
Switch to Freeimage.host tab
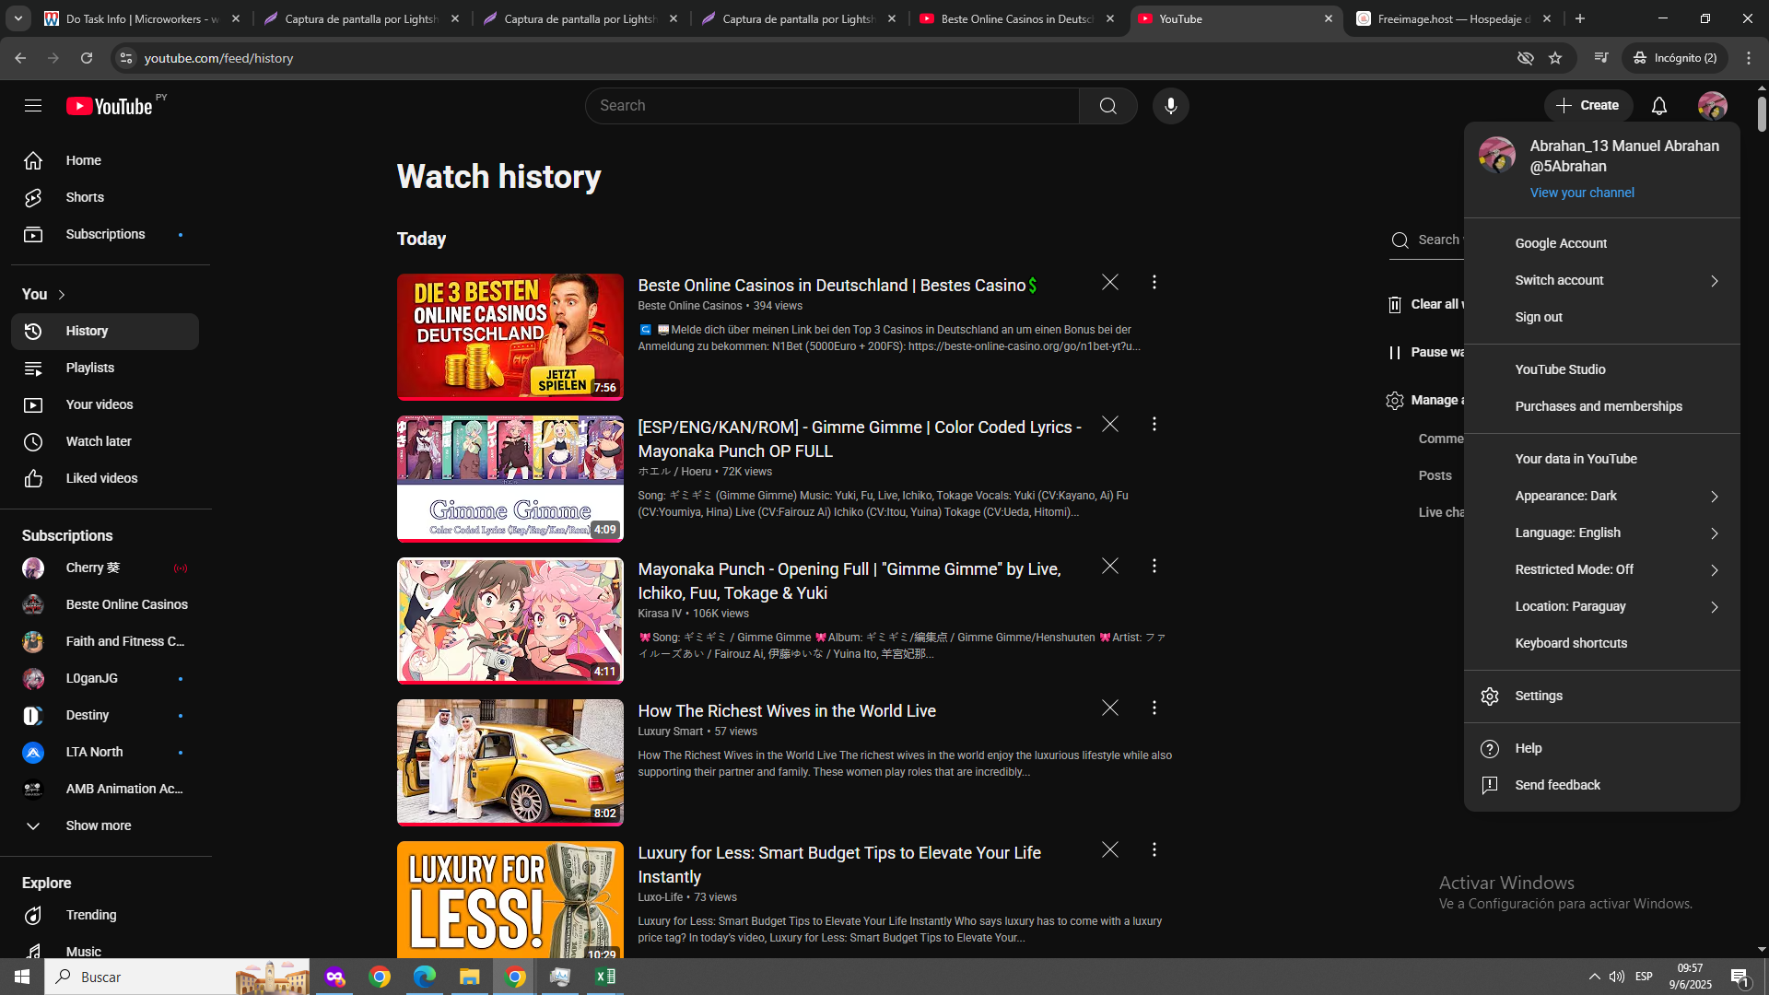1455,18
